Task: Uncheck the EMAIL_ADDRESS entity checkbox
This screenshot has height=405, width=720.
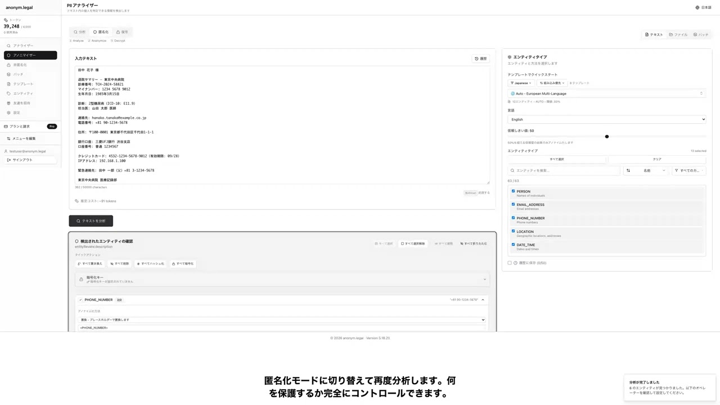Action: [513, 205]
